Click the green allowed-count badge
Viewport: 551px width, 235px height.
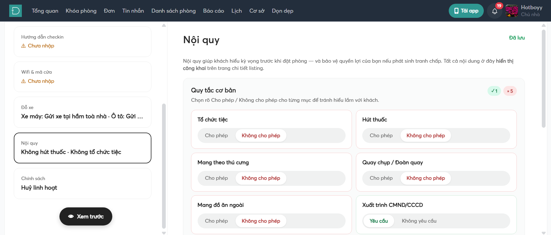coord(494,91)
